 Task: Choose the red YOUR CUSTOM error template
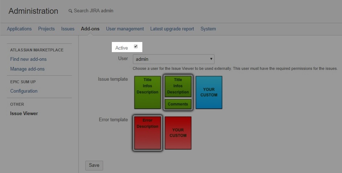tap(178, 133)
